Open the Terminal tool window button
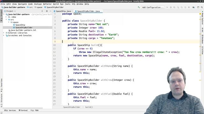This screenshot has width=204, height=114. click(x=23, y=111)
